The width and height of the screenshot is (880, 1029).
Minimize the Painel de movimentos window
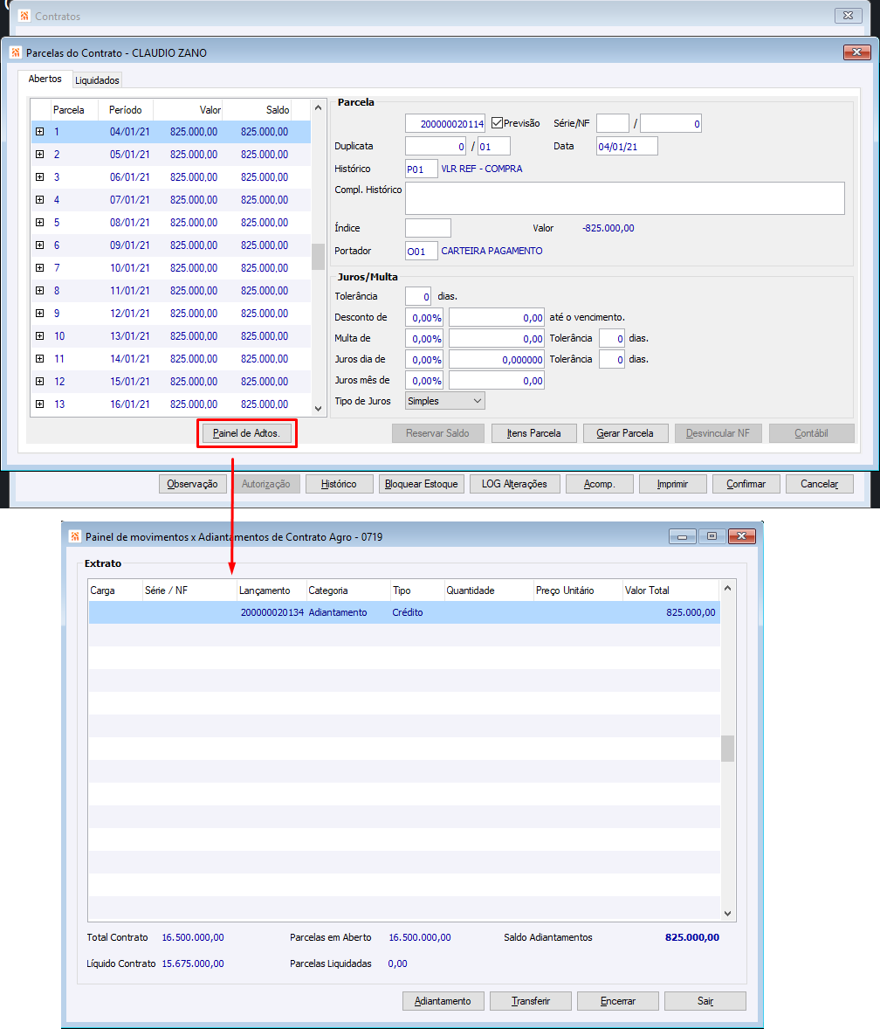point(682,536)
